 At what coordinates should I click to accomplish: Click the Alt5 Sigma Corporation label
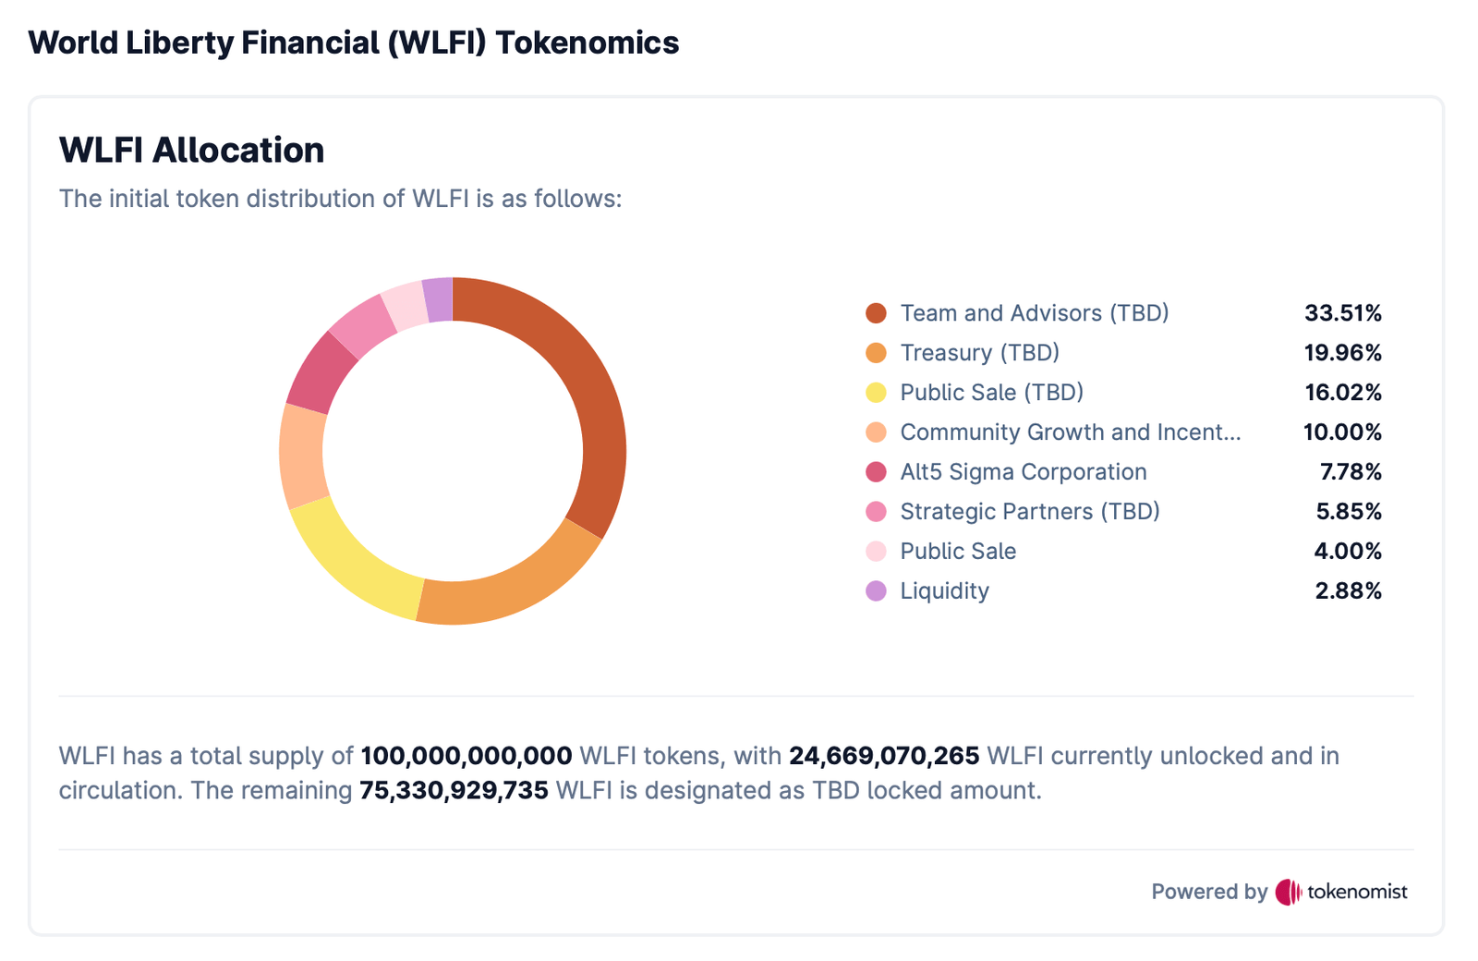1023,472
